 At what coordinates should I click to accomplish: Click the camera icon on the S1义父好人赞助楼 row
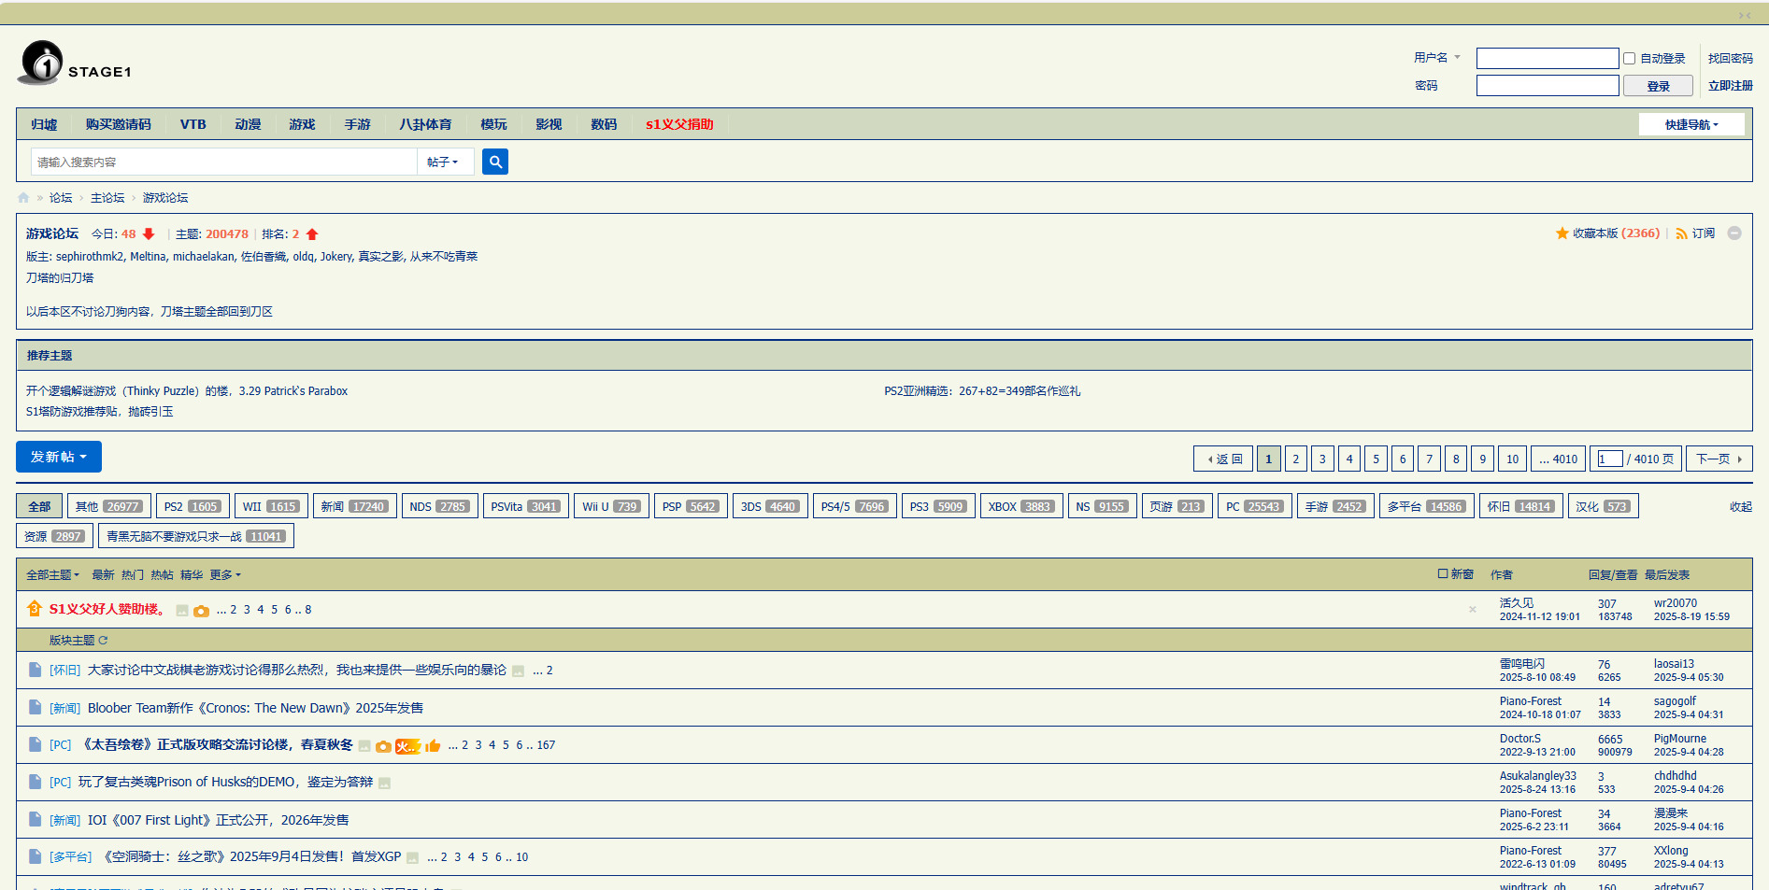pyautogui.click(x=201, y=611)
